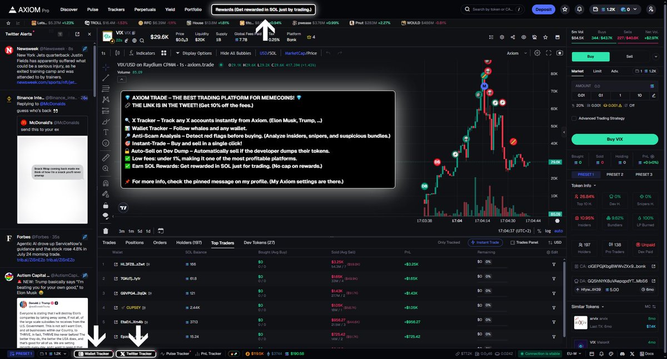This screenshot has width=667, height=359.
Task: Toggle Hide All Bubbles
Action: point(236,53)
